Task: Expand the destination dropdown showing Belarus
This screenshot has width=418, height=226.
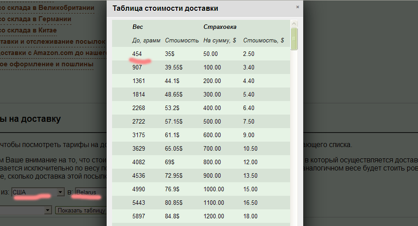Action: pos(90,193)
